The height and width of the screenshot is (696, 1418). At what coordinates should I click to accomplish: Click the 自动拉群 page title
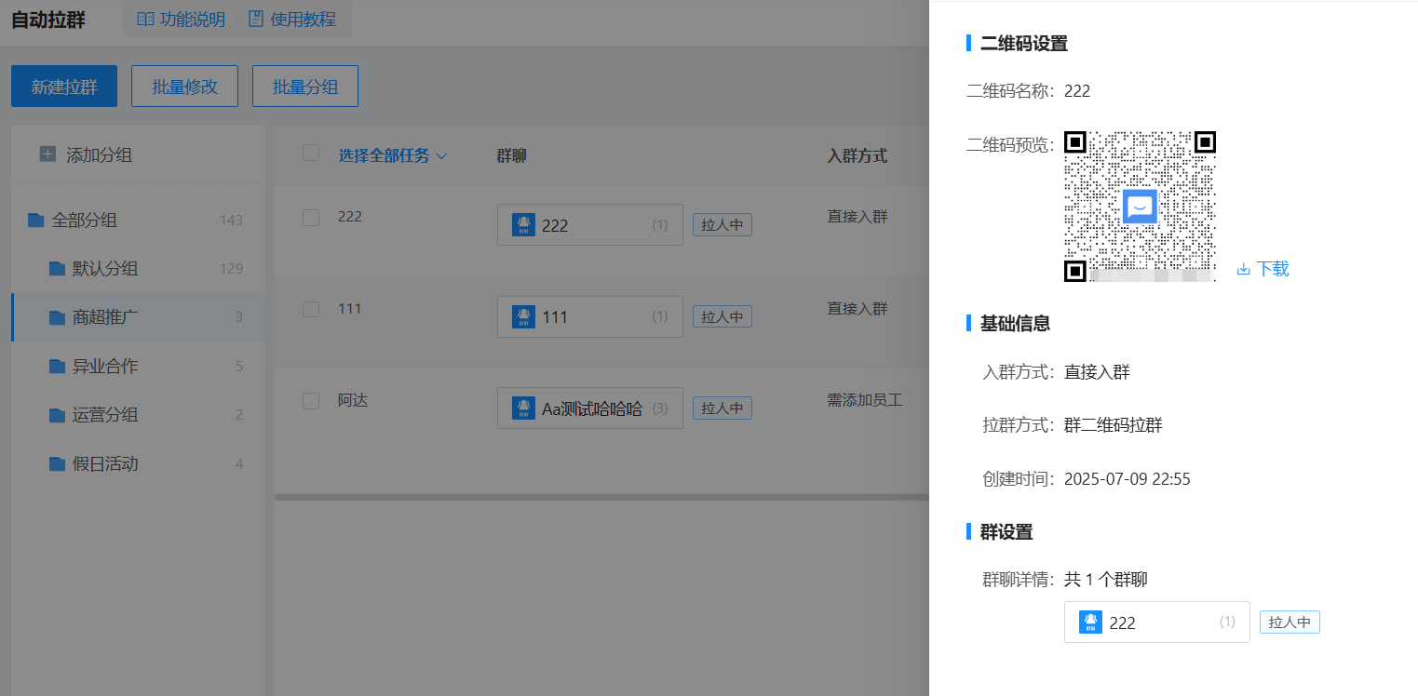48,20
